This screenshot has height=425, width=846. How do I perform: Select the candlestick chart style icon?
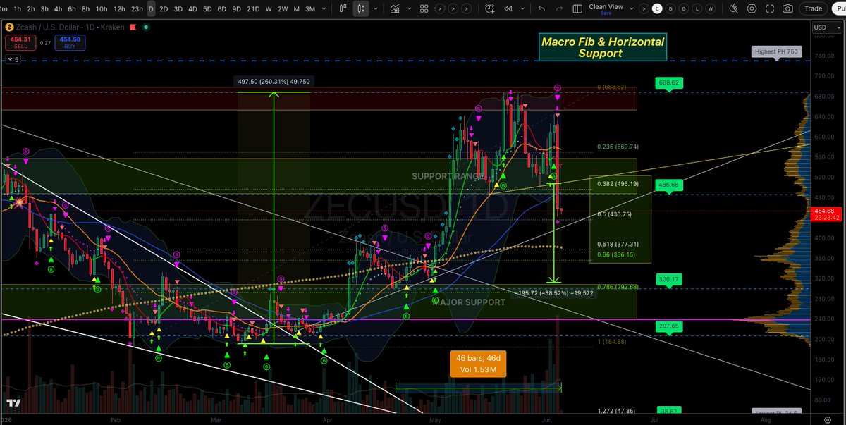pyautogui.click(x=362, y=8)
